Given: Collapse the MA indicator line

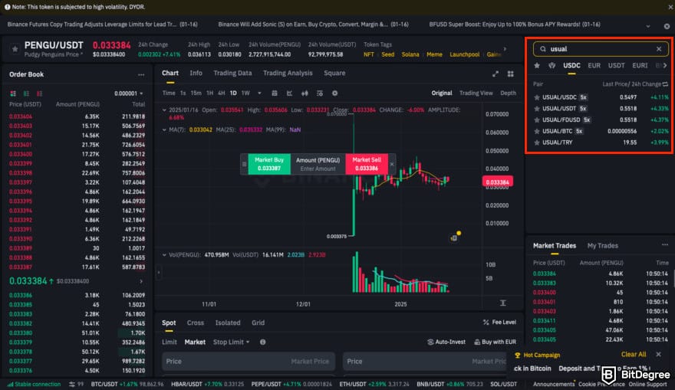Looking at the screenshot, I should coord(164,129).
